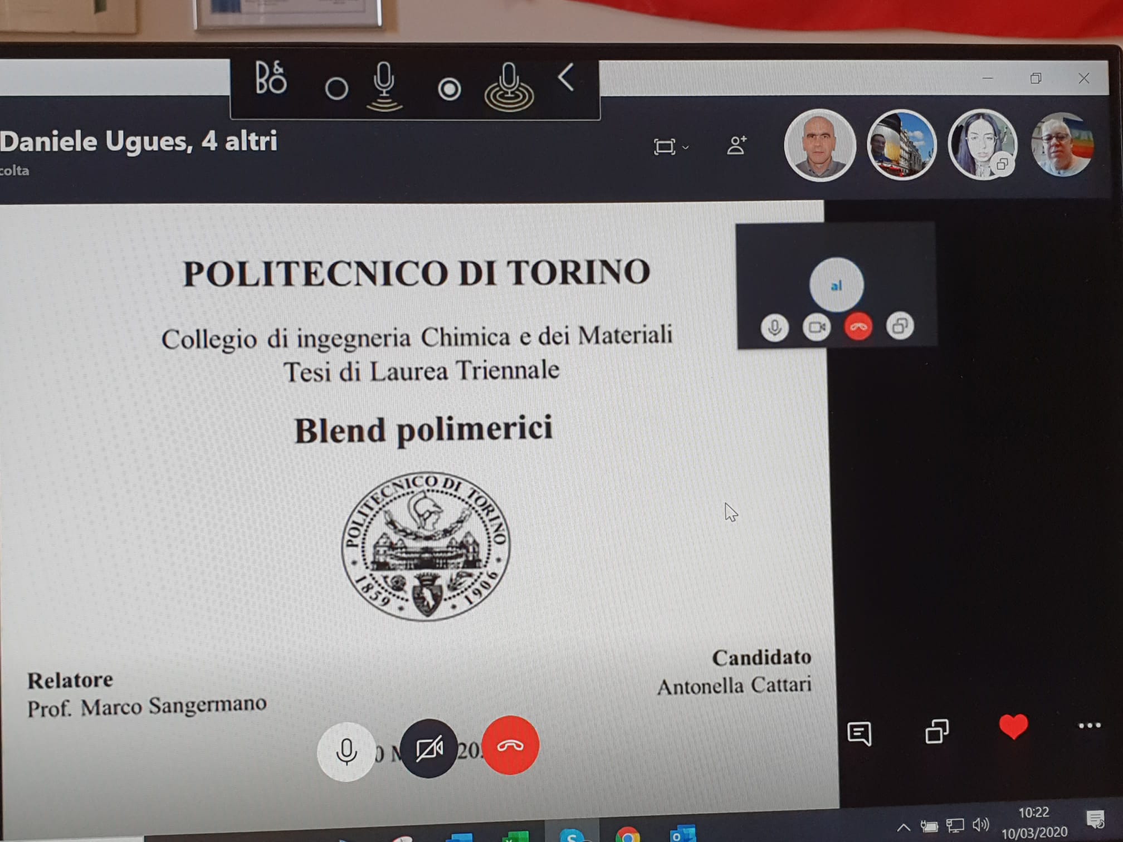Click the battery power tray icon
The image size is (1123, 842).
click(x=929, y=826)
